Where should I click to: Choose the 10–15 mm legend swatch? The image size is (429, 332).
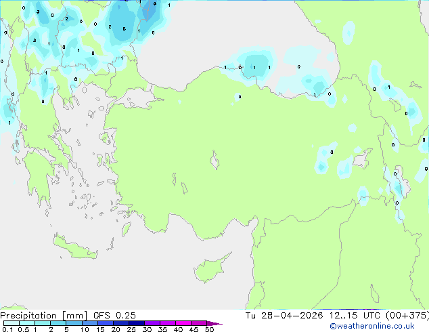[89, 323]
